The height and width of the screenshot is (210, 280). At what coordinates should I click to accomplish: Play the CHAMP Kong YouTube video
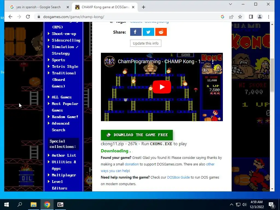(162, 87)
